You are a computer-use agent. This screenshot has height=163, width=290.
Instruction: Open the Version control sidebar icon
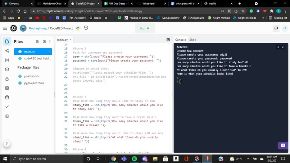pyautogui.click(x=7, y=51)
